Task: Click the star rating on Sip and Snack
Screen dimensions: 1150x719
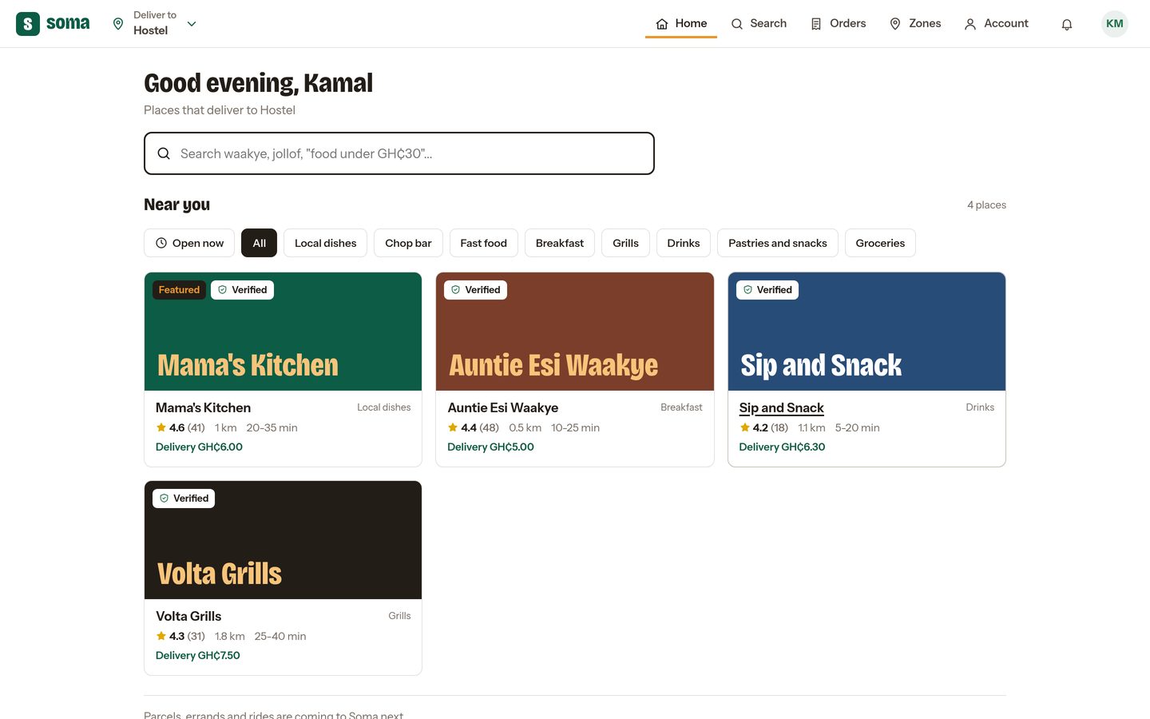Action: coord(763,428)
